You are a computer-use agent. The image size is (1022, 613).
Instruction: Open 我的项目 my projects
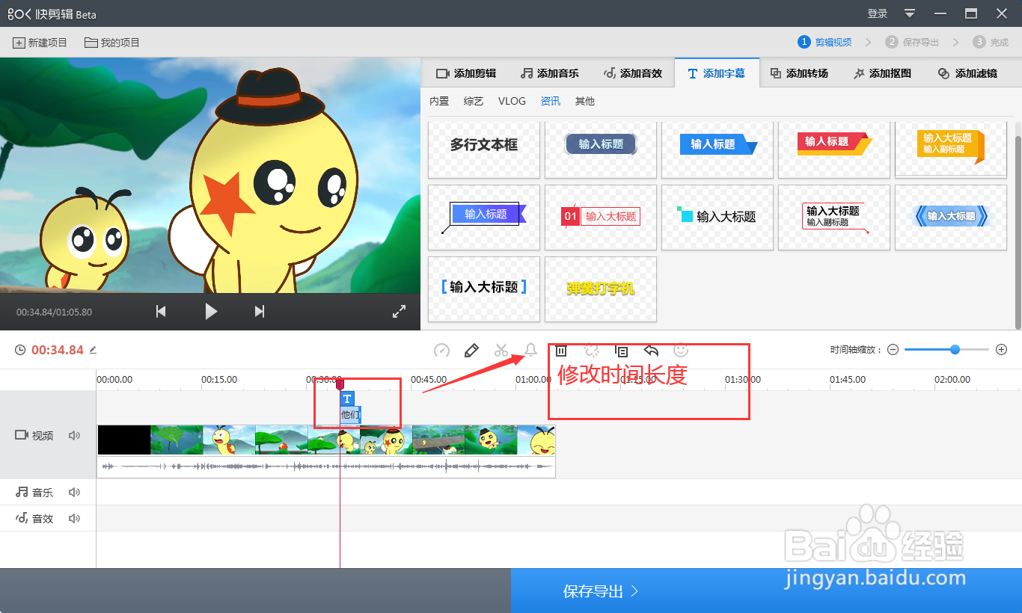[x=112, y=43]
